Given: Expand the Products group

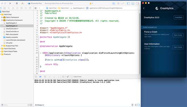Looking at the screenshot, I should [0, 54].
